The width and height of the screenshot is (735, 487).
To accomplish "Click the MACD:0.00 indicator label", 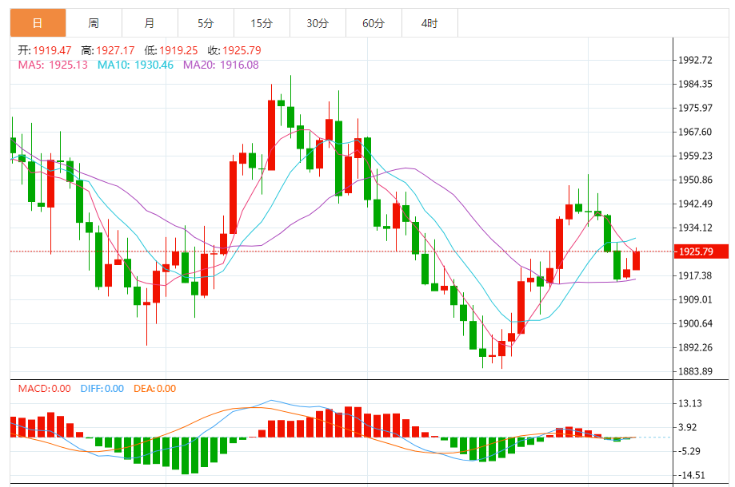I will [45, 389].
